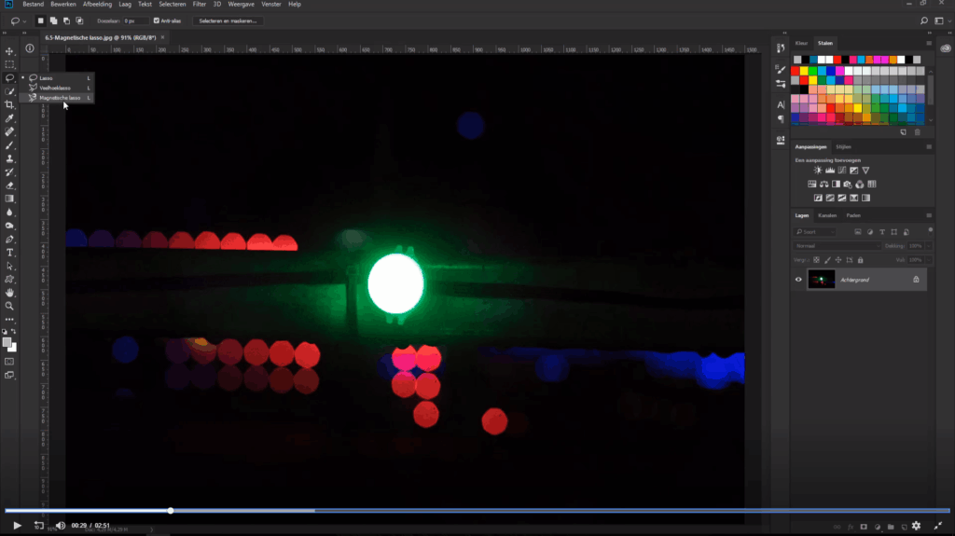This screenshot has height=536, width=955.
Task: Pick the white swatch in Stalen top row
Action: point(821,60)
